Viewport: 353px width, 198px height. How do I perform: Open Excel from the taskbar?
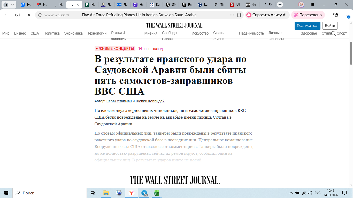pos(156,193)
